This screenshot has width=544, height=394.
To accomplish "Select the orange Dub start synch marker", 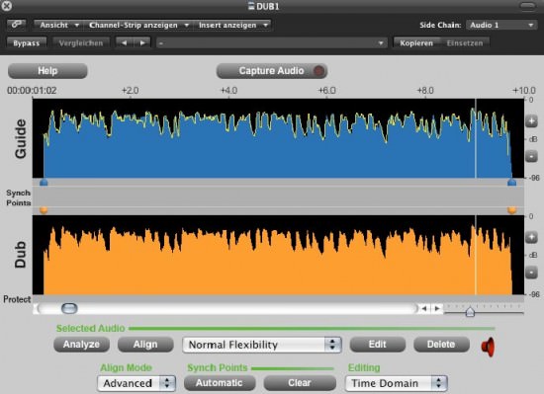I will click(x=44, y=209).
